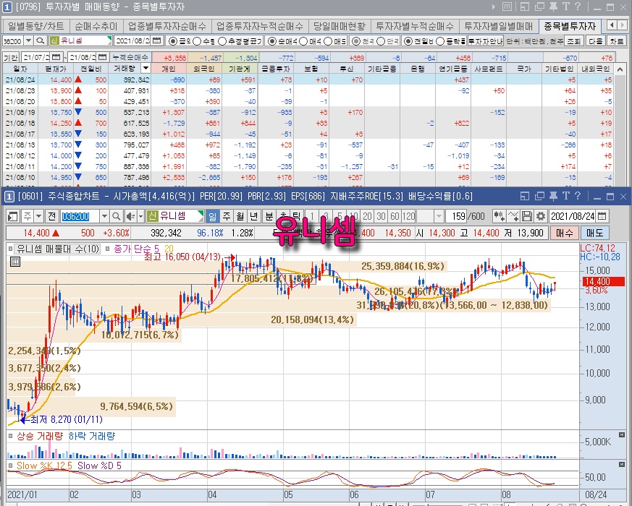
Task: Switch to 업종별투자자순매수 tab
Action: 167,26
